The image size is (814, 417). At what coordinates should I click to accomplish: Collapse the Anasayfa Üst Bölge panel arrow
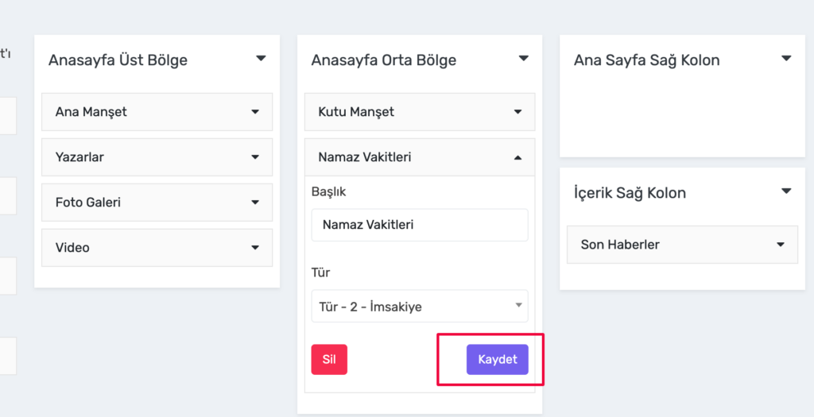261,59
